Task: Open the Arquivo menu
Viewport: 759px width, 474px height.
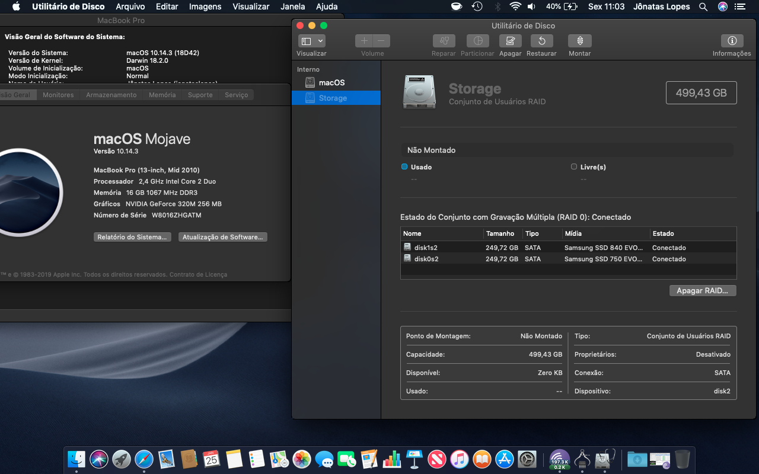Action: tap(130, 7)
